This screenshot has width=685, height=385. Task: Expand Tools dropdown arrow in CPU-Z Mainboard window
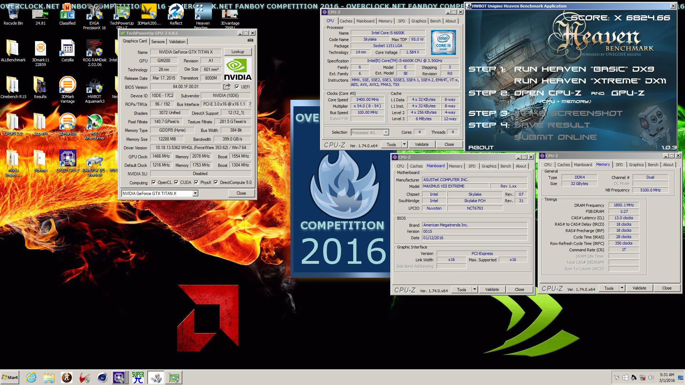point(475,289)
